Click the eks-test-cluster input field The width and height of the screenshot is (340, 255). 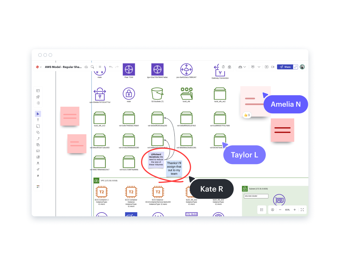256,196
